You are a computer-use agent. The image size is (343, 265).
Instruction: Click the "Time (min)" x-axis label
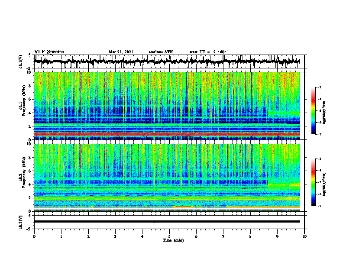click(173, 240)
